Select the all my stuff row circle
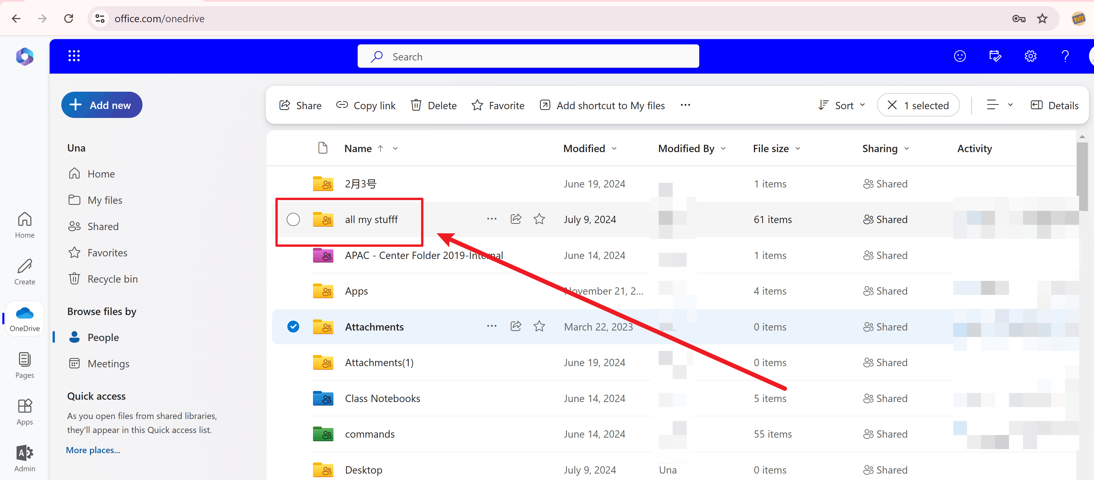The width and height of the screenshot is (1094, 480). tap(293, 219)
